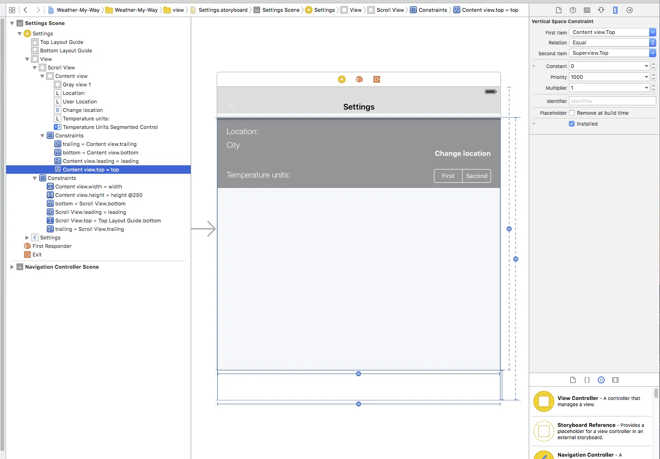Image resolution: width=660 pixels, height=459 pixels.
Task: Click the First Responder cube in scene dock
Action: coord(359,79)
